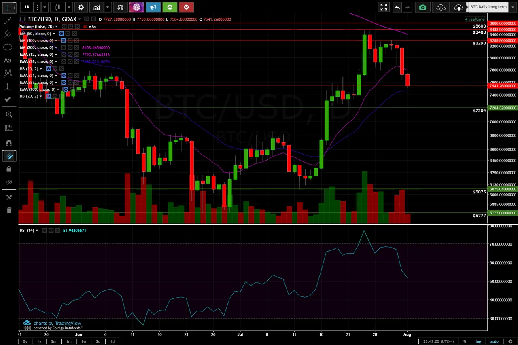Expand indicators templates dropdown arrow
The image size is (518, 345).
coord(108,7)
